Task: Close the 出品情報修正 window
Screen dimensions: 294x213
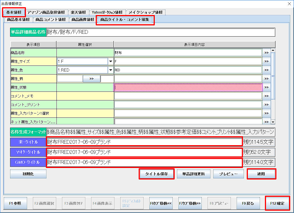Action: [x=289, y=3]
